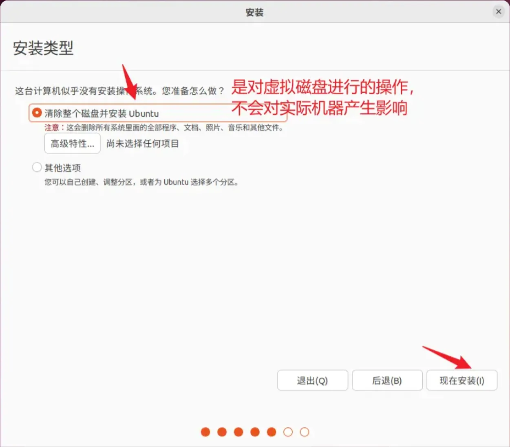Click the red 注意 warning text
510x447 pixels.
point(52,128)
